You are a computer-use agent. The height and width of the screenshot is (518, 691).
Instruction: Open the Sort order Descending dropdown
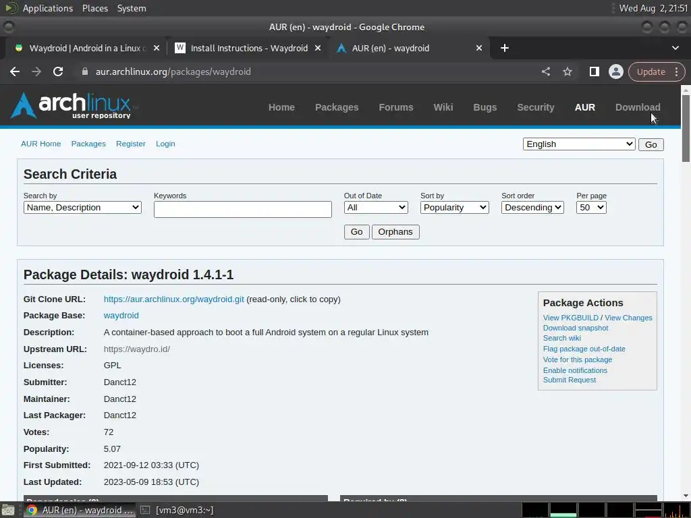pyautogui.click(x=532, y=208)
